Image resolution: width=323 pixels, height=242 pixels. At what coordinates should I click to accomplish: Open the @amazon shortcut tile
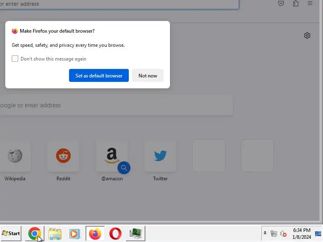tap(112, 156)
